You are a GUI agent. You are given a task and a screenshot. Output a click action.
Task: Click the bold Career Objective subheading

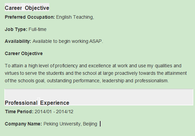[x=24, y=53]
